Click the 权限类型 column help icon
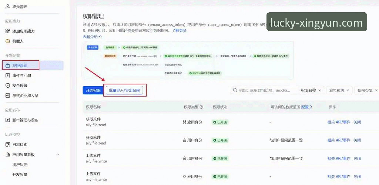Image resolution: width=379 pixels, height=185 pixels. click(201, 107)
